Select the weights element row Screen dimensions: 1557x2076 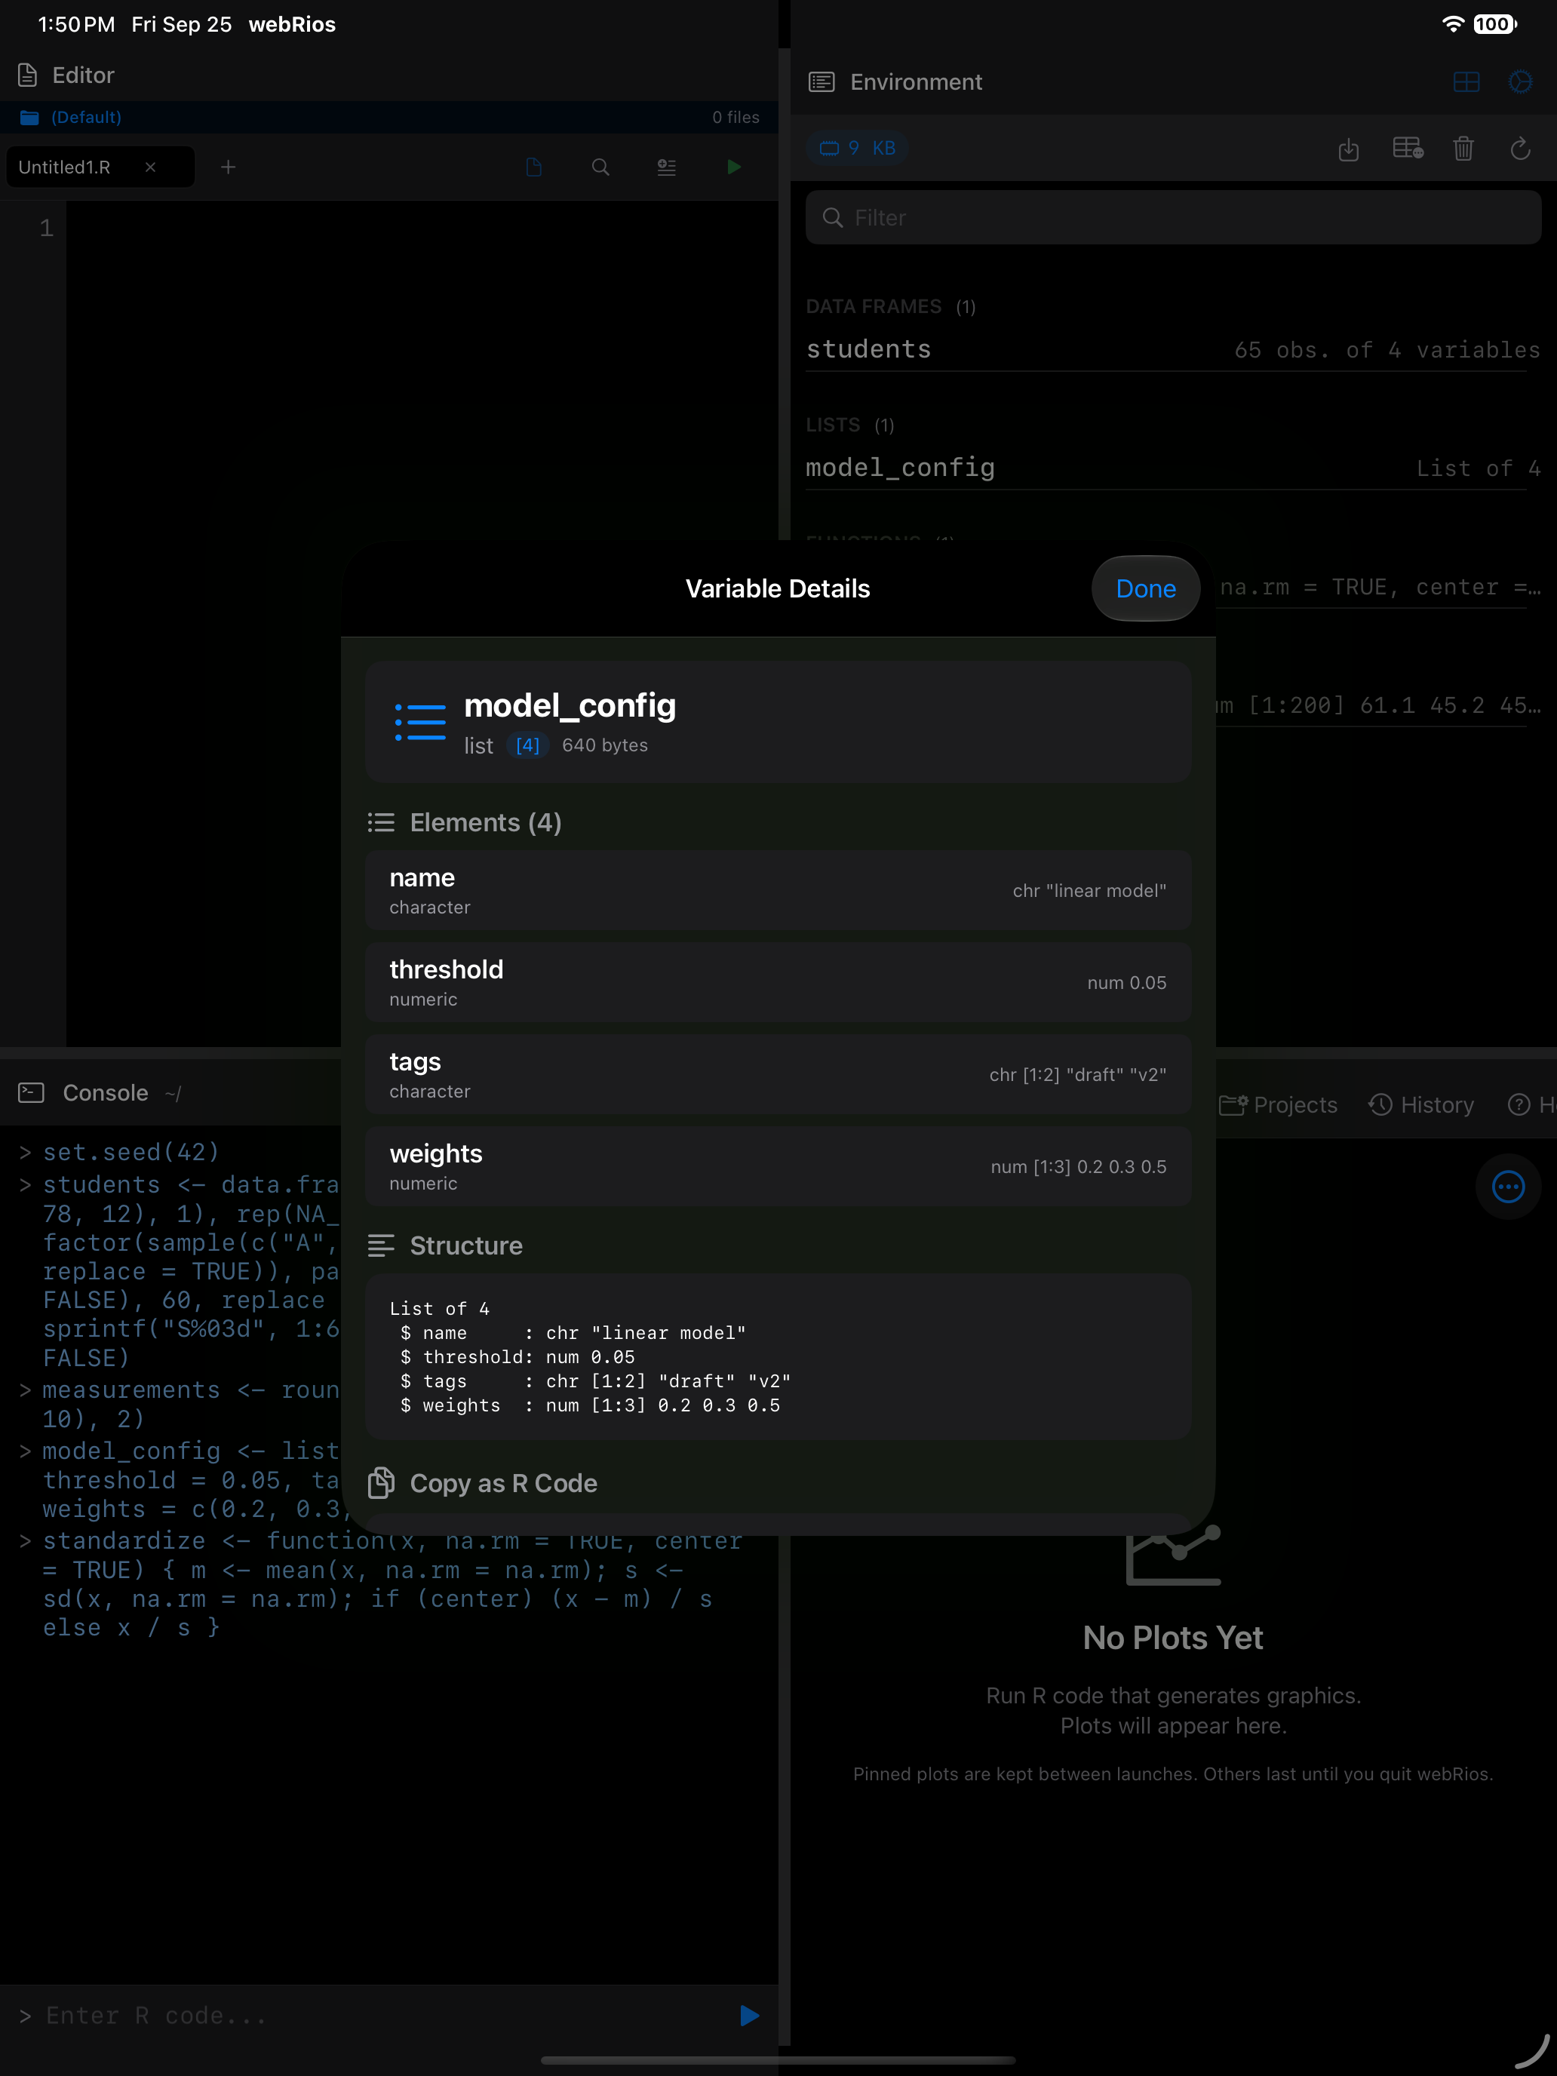[778, 1166]
